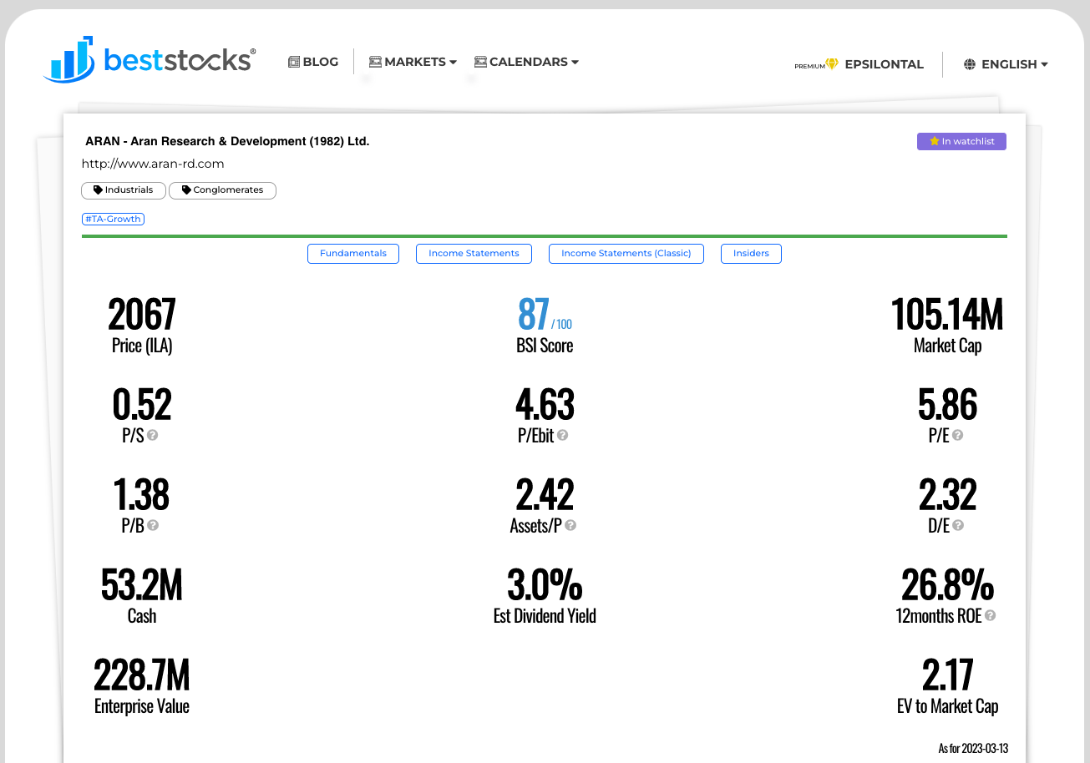
Task: Click the Assets/P help icon
Action: point(570,526)
